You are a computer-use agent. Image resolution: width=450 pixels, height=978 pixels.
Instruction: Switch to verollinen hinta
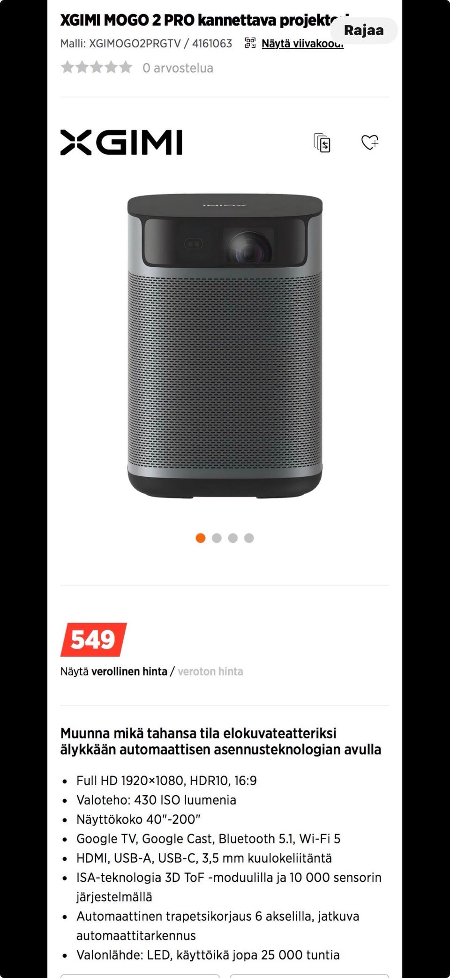click(x=129, y=671)
